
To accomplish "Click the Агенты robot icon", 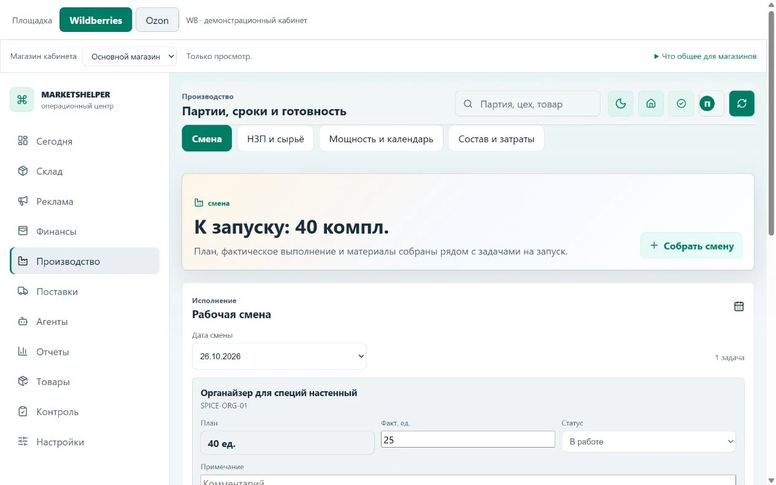I will tap(23, 321).
